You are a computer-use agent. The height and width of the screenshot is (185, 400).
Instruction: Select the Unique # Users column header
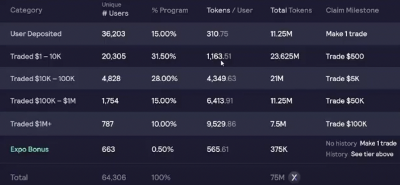click(x=115, y=10)
